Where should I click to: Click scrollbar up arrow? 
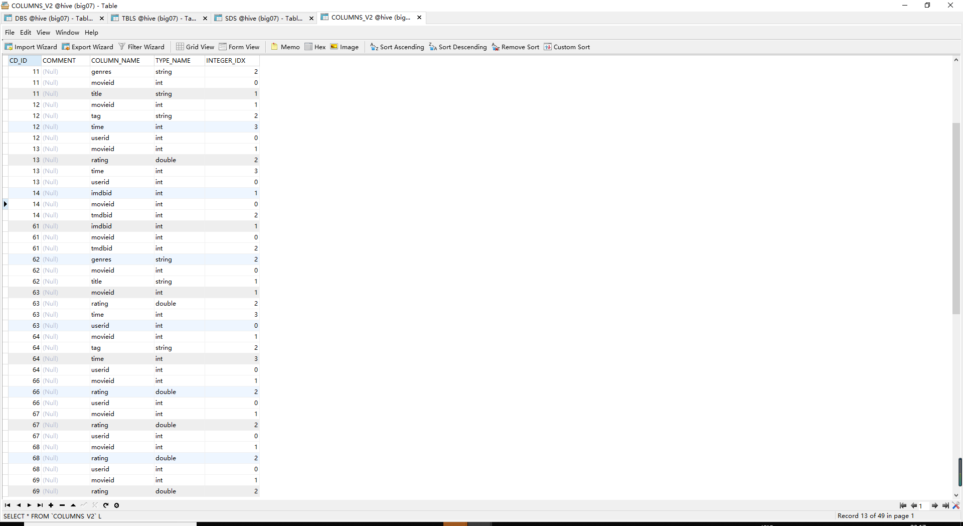[956, 60]
